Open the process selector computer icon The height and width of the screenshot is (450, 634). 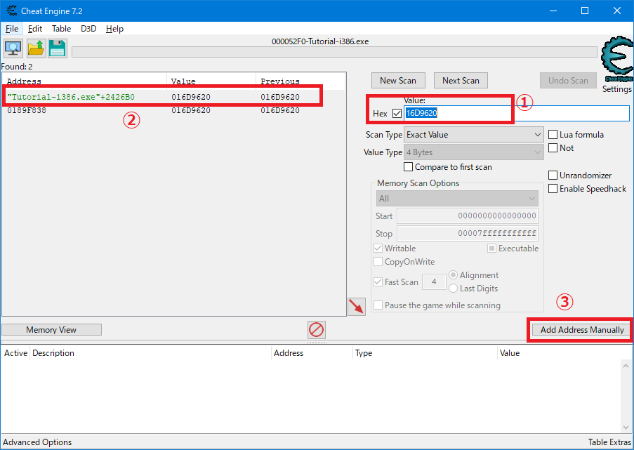pos(13,48)
